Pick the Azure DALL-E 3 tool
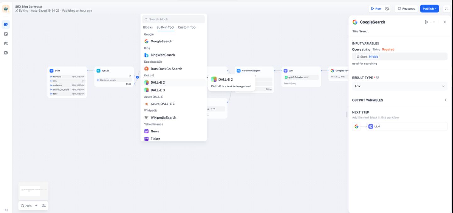This screenshot has height=213, width=453. (162, 104)
